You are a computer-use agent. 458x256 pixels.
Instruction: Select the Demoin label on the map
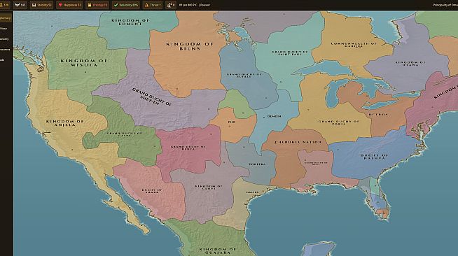274,116
